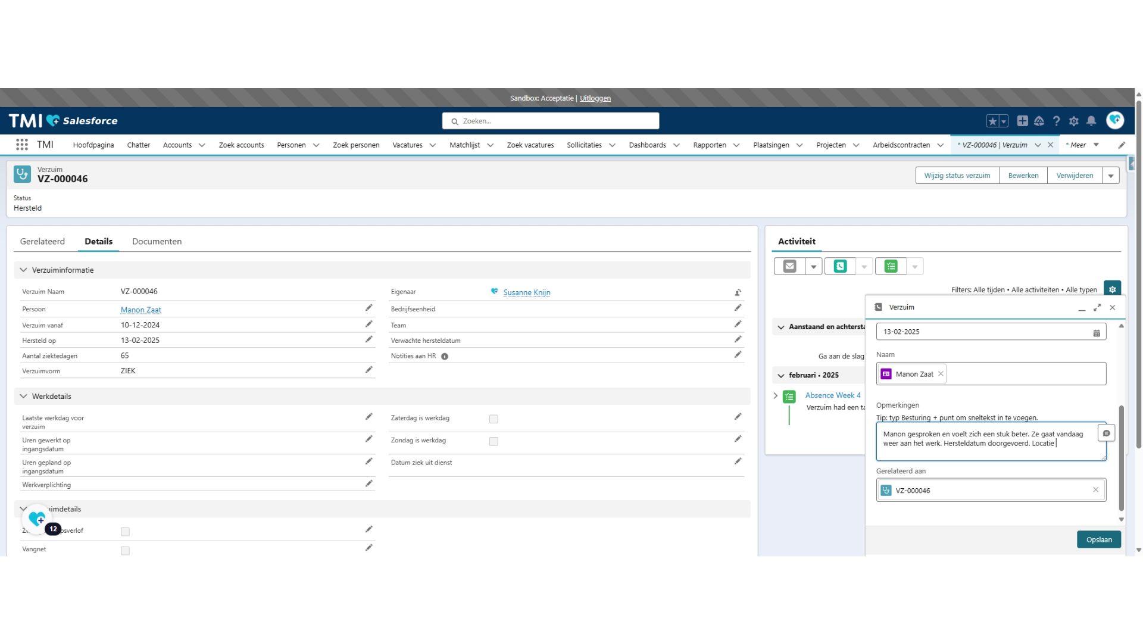Open the setup gear icon

click(x=1074, y=121)
